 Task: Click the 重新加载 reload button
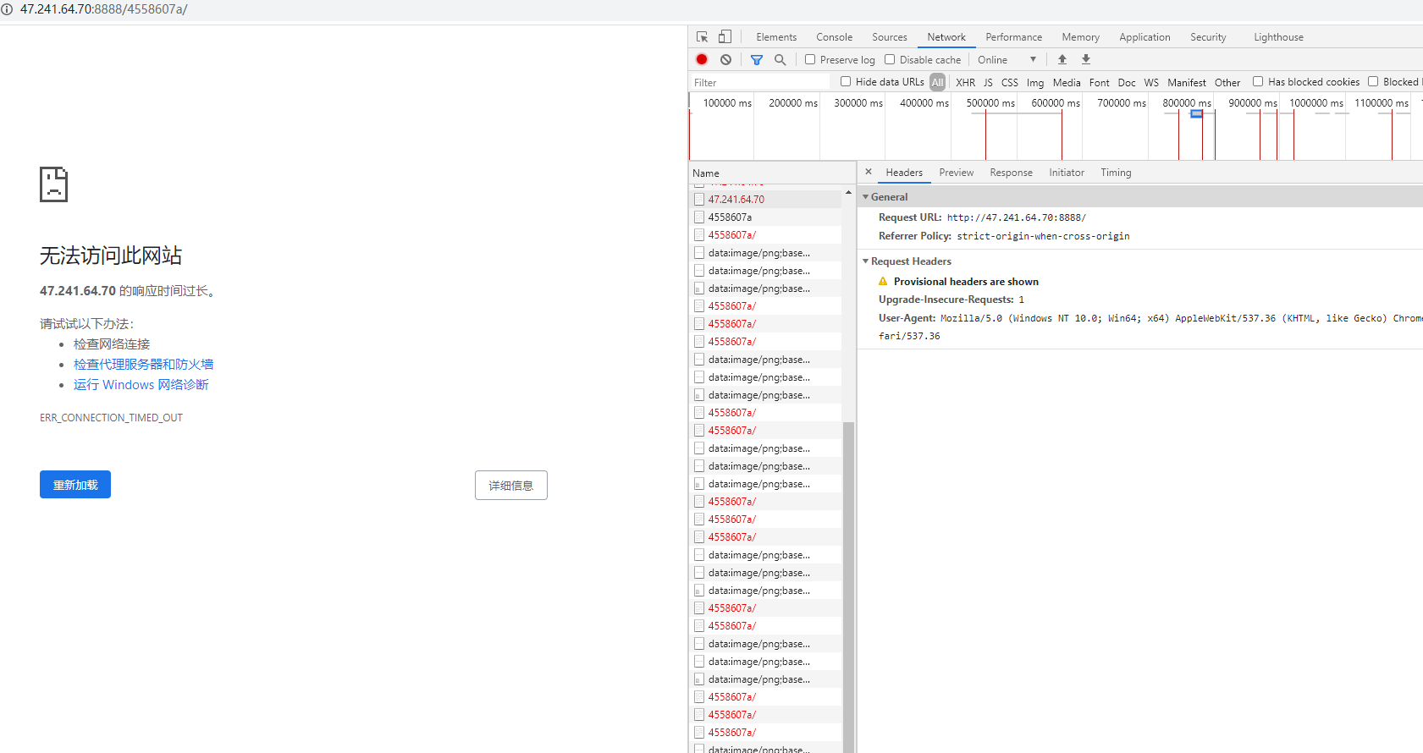75,485
